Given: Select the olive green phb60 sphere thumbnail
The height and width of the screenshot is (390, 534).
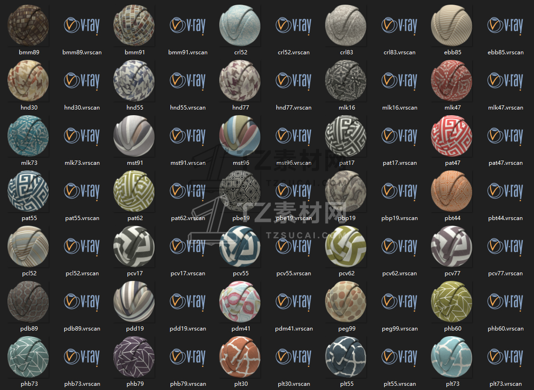Looking at the screenshot, I should point(452,302).
